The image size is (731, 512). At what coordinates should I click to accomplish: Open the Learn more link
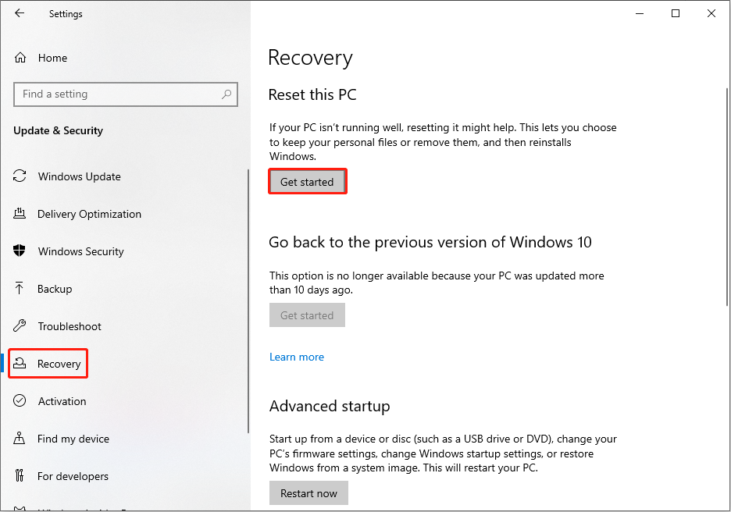pos(297,357)
